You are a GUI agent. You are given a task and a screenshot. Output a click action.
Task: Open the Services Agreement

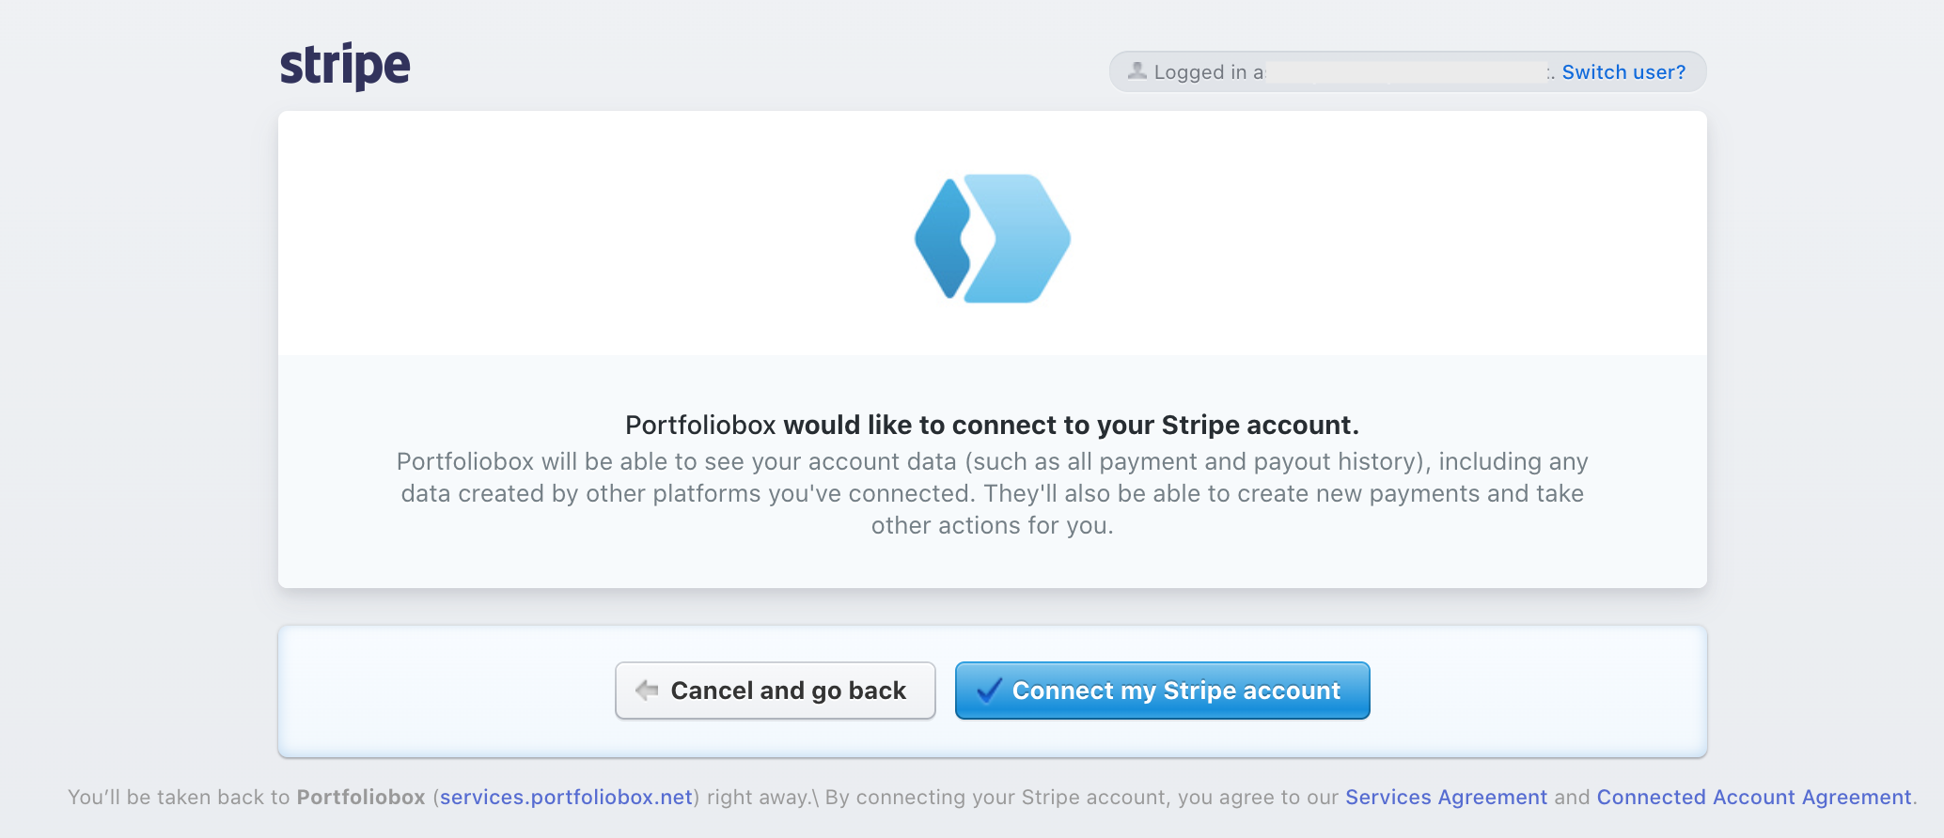[1446, 796]
